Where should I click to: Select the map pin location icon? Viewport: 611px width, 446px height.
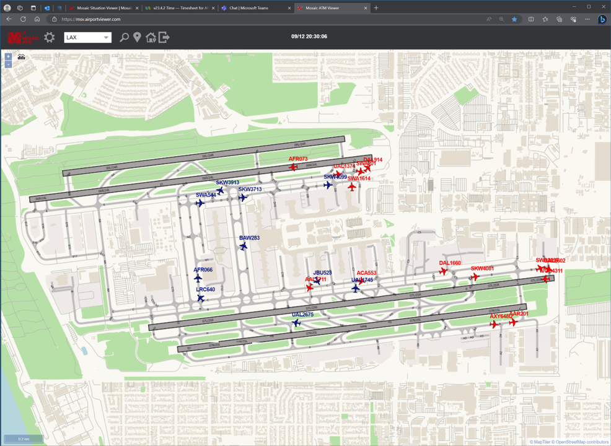137,37
